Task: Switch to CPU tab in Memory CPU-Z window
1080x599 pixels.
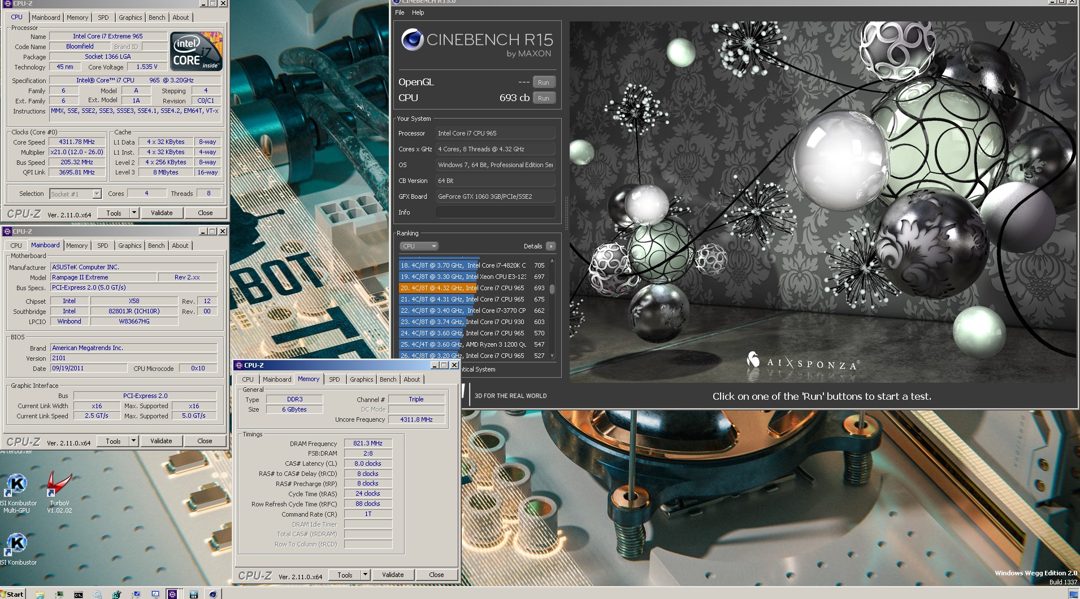Action: [248, 379]
